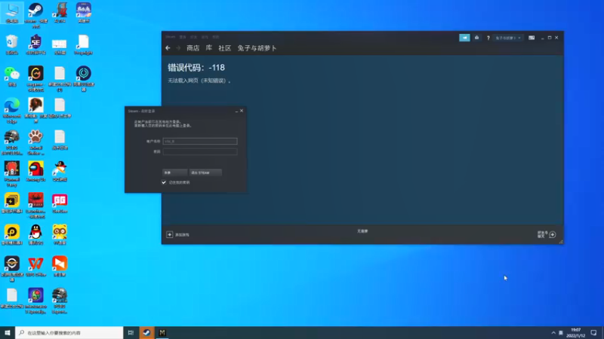
Task: Switch to the 库 (Library) tab
Action: point(209,48)
